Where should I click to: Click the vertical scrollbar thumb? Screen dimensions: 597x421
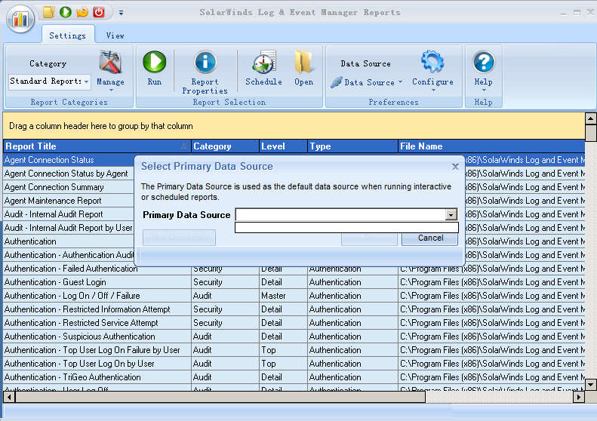click(590, 133)
